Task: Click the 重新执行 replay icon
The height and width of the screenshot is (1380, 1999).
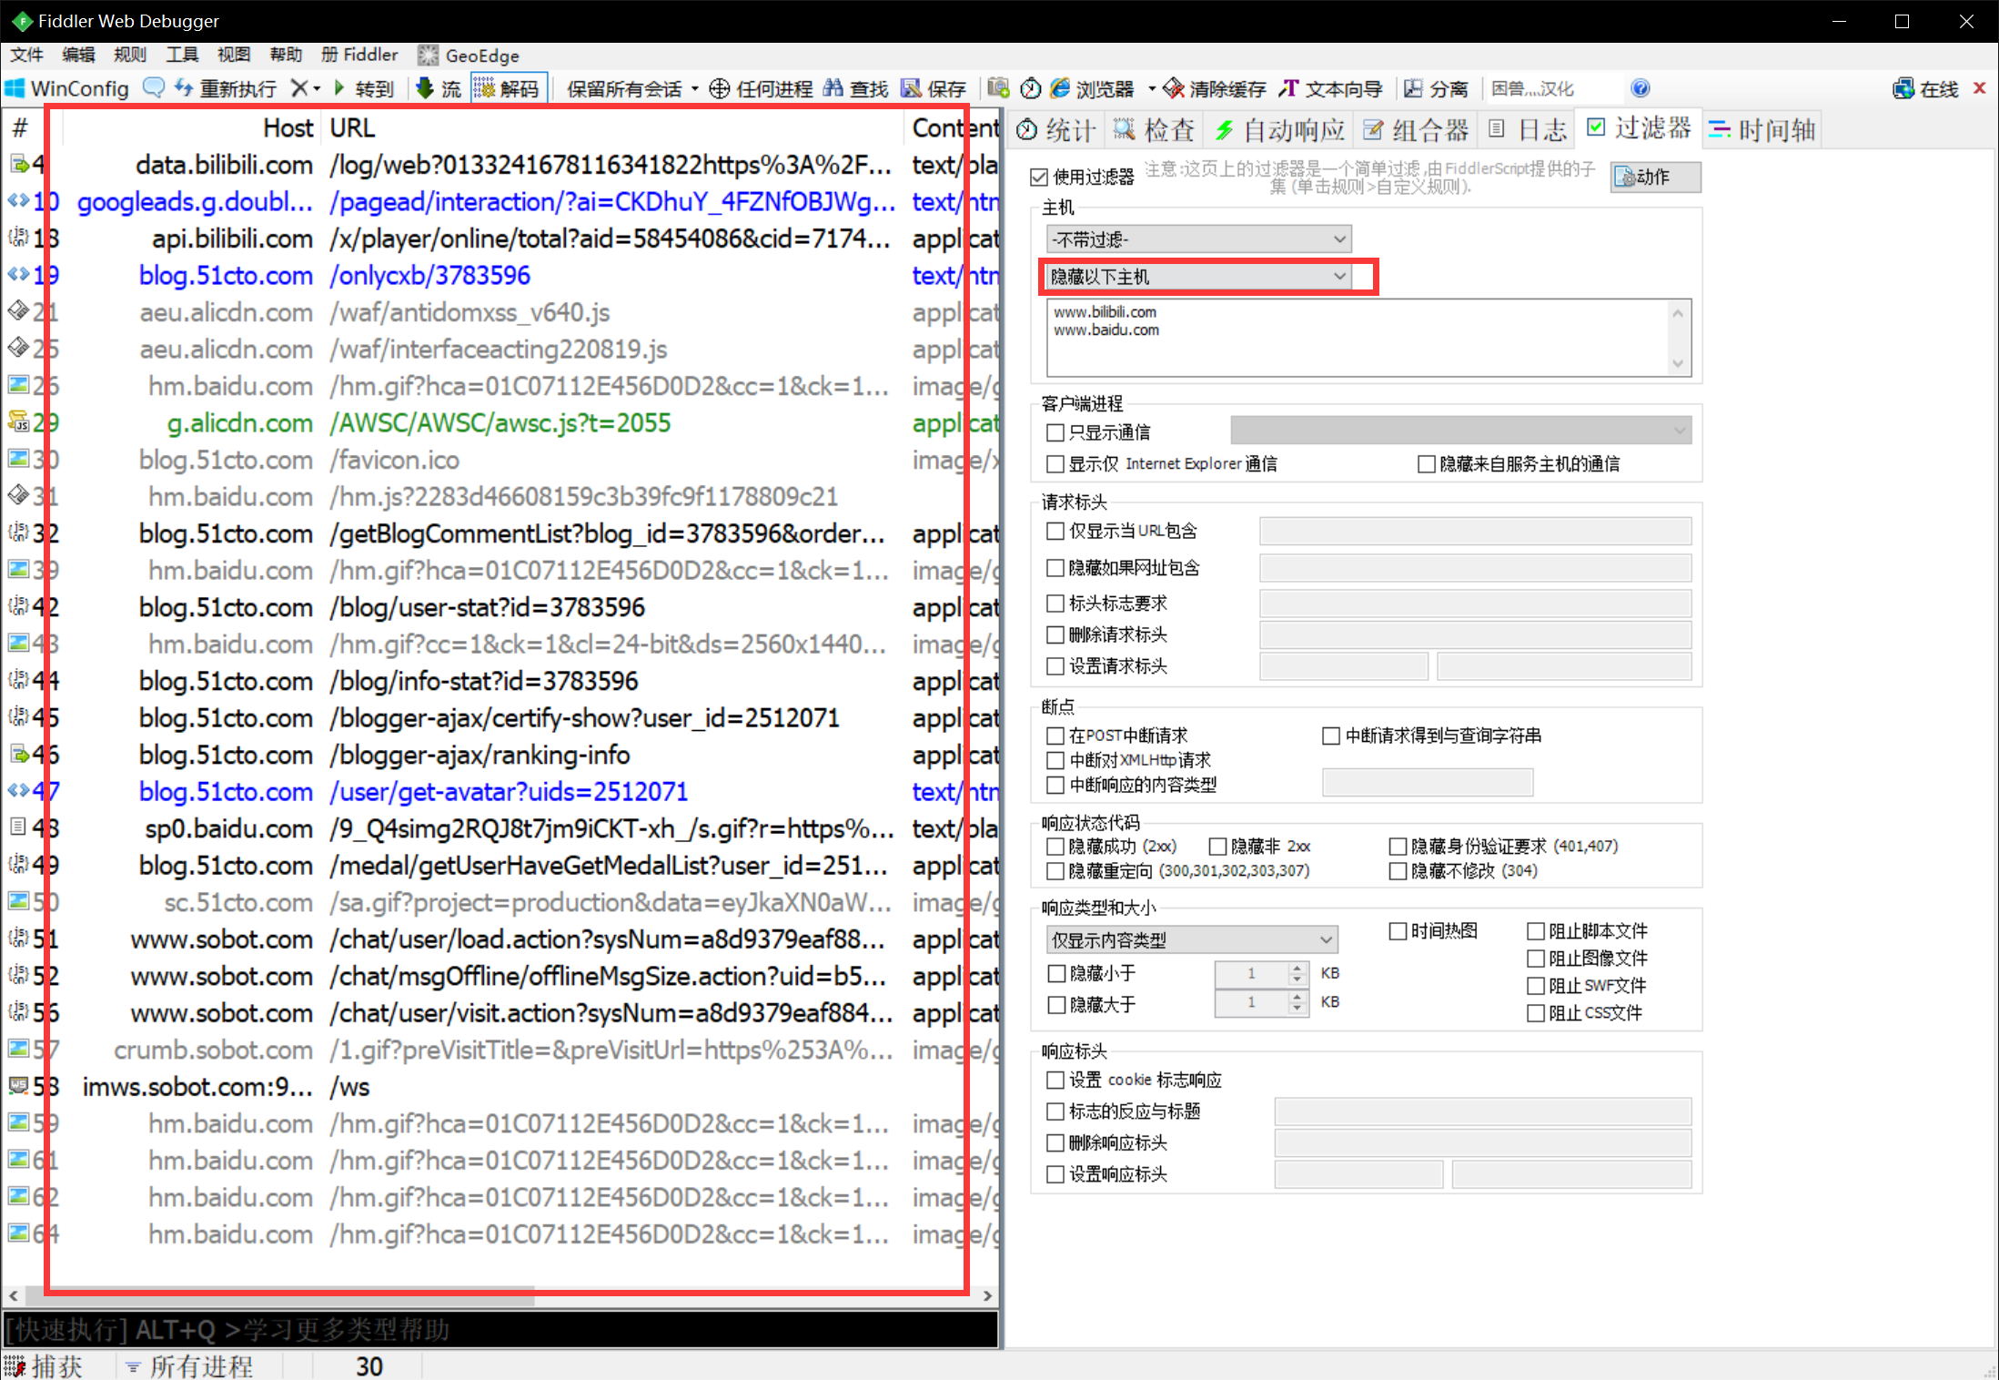Action: [184, 88]
